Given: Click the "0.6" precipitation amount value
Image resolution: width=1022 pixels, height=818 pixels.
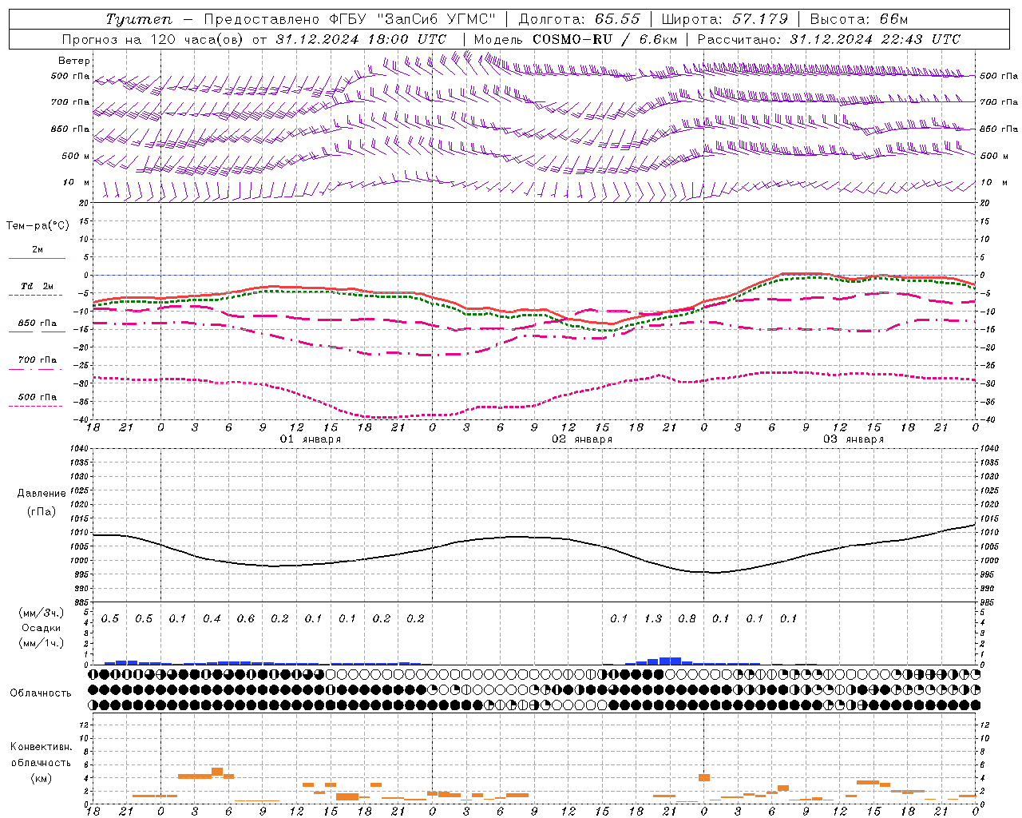Looking at the screenshot, I should tap(246, 619).
